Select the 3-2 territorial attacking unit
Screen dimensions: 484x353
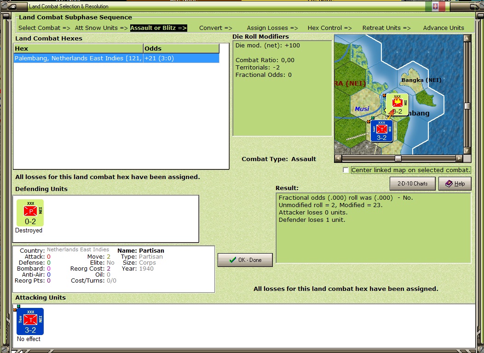pyautogui.click(x=30, y=322)
